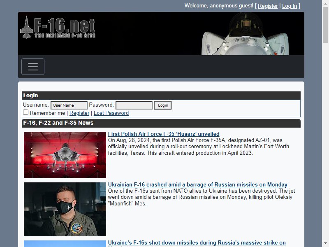Click the 'Welcome, anonymous guest!' text
The height and width of the screenshot is (247, 329).
(x=219, y=6)
